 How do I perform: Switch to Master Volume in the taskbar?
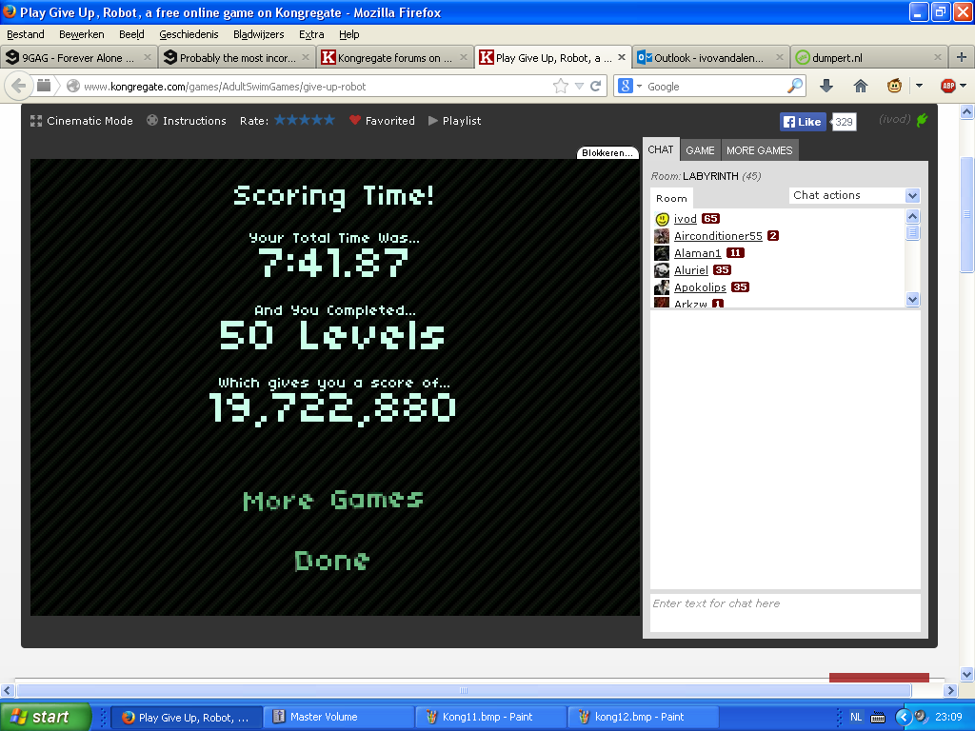[x=337, y=718]
